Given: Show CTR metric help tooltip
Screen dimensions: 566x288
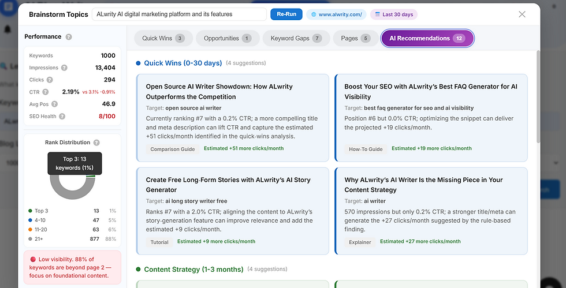Looking at the screenshot, I should coord(46,92).
